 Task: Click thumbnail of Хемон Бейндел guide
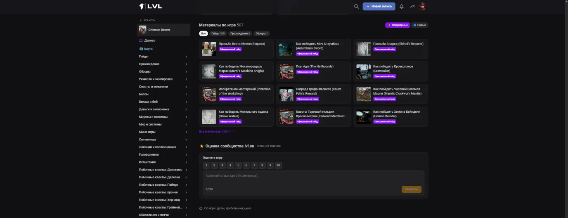(x=364, y=117)
